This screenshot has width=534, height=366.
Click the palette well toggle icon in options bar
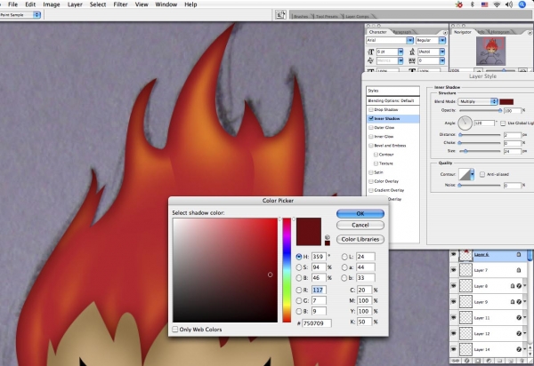pyautogui.click(x=280, y=14)
